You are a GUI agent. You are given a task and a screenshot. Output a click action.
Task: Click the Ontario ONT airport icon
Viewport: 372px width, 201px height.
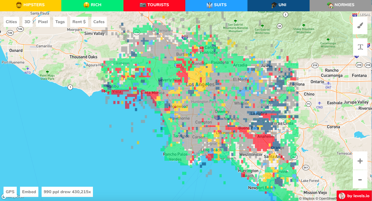328,84
